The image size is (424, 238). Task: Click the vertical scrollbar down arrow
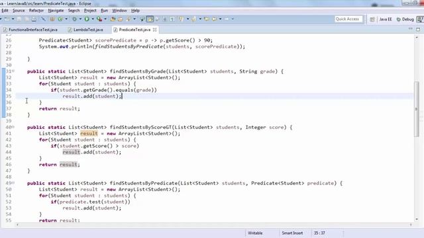(x=417, y=219)
